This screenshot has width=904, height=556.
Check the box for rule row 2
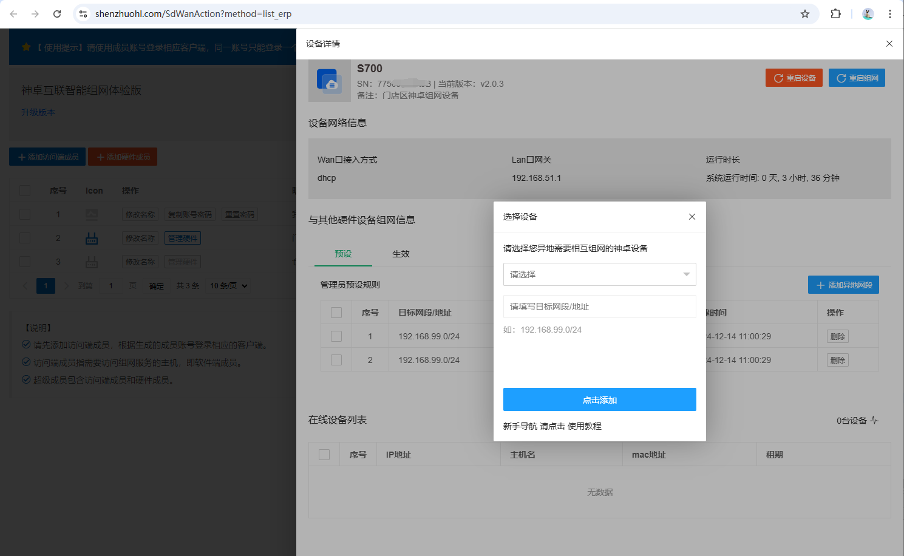[x=336, y=360]
